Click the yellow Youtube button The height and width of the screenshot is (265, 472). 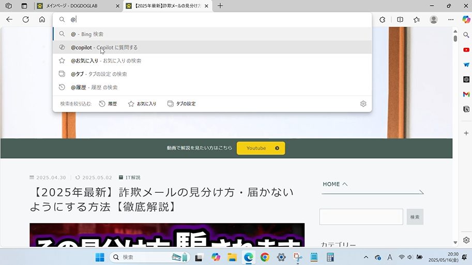261,148
